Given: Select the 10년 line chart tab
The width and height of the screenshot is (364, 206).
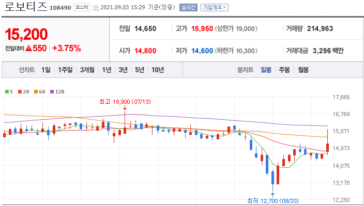Looking at the screenshot, I should coord(158,70).
